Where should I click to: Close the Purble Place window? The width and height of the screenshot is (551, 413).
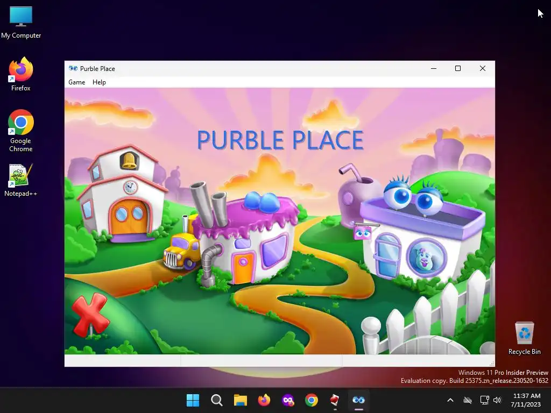coord(483,68)
